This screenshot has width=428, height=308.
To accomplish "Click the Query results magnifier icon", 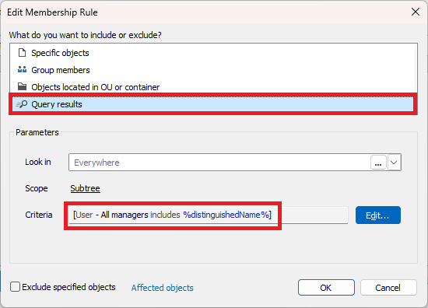I will tap(22, 104).
